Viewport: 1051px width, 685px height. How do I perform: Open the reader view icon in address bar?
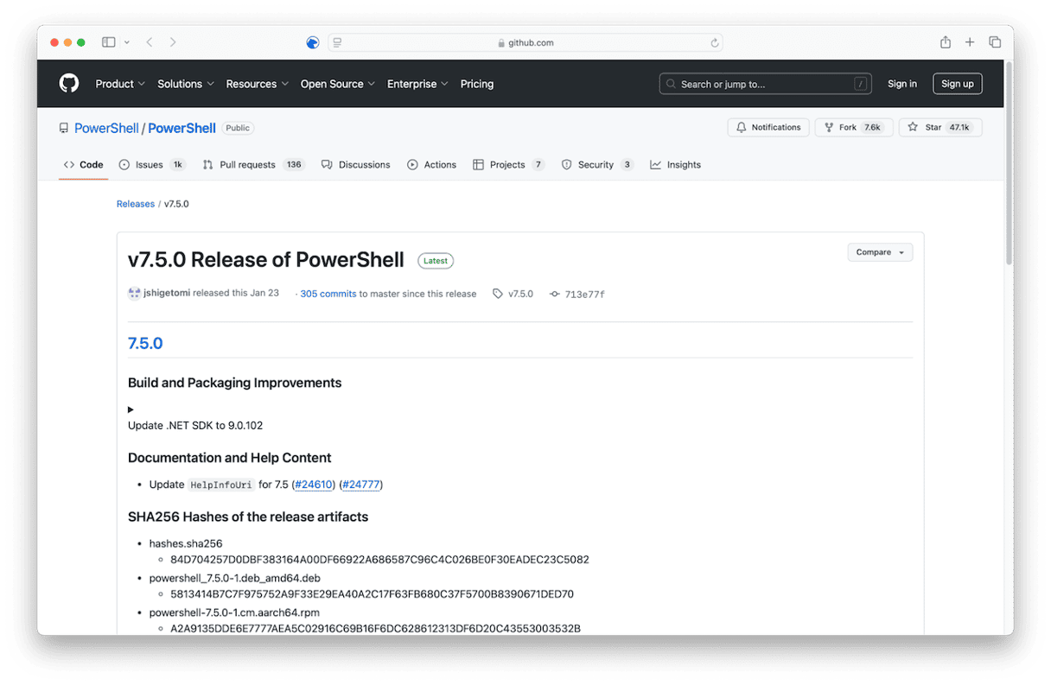(337, 42)
